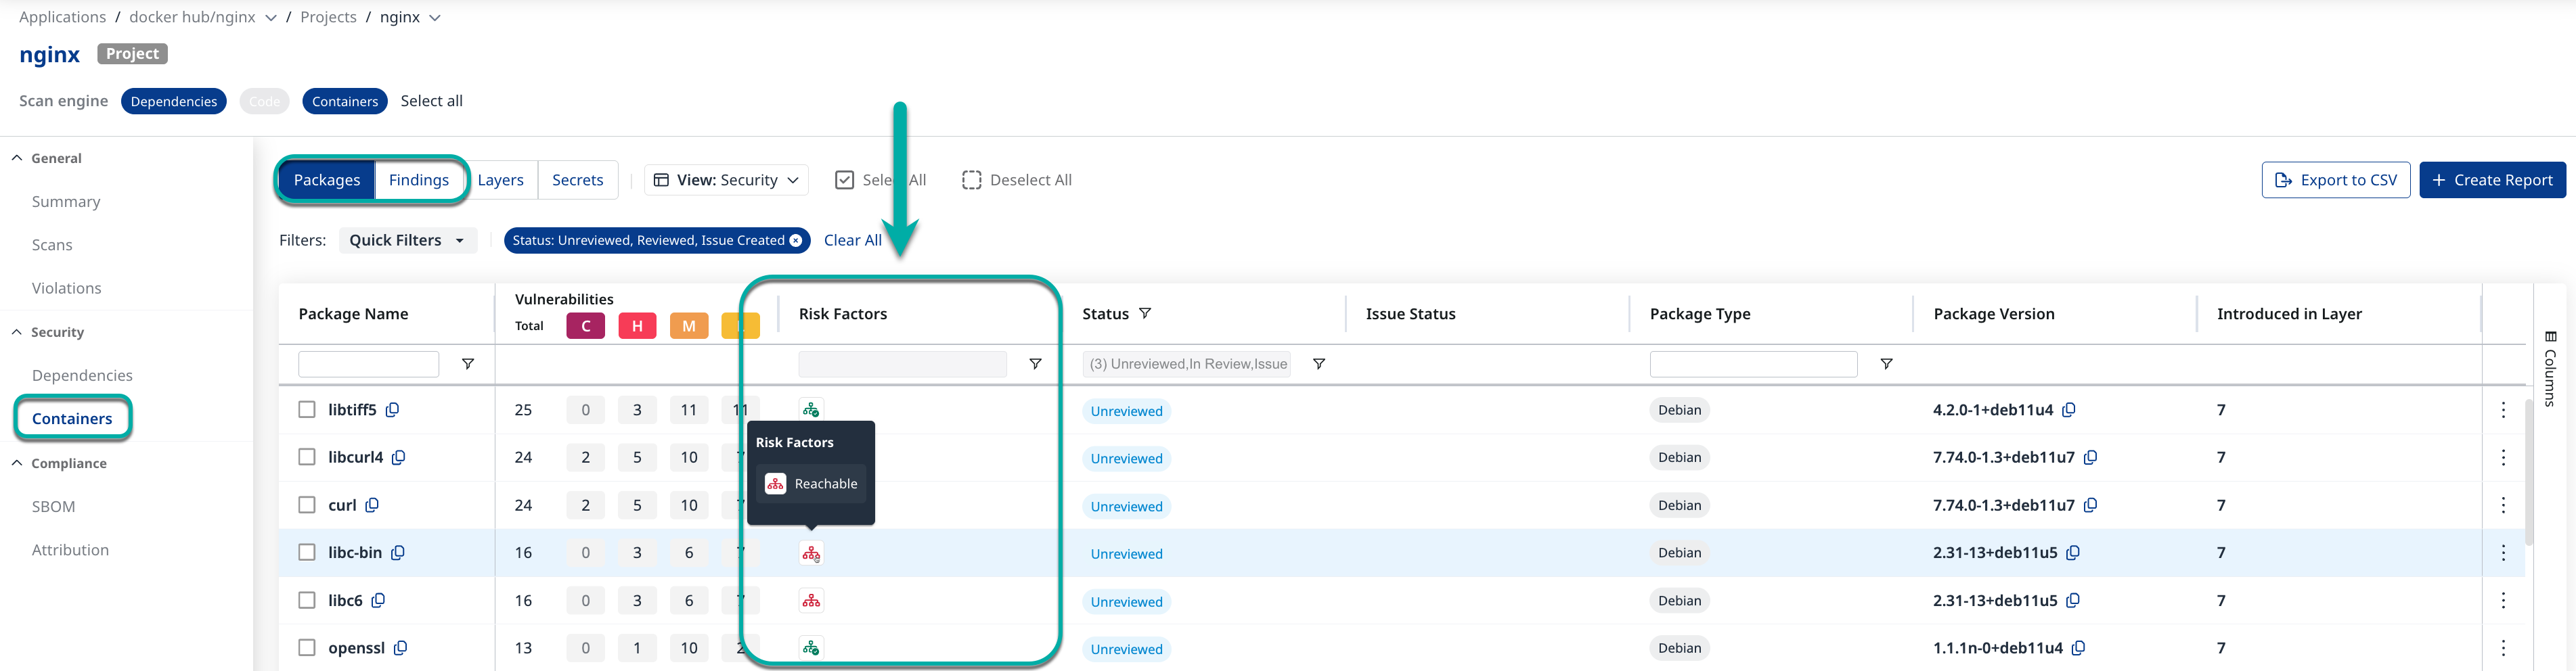Click the Export to CSV button
2576x671 pixels.
pos(2335,180)
